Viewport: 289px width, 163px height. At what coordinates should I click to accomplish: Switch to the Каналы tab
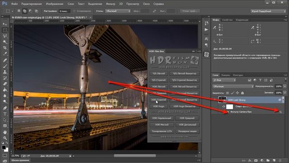[x=226, y=75]
